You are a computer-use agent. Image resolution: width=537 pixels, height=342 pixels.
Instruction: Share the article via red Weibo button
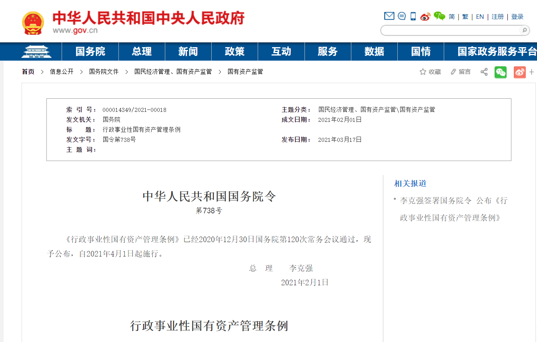pyautogui.click(x=519, y=72)
